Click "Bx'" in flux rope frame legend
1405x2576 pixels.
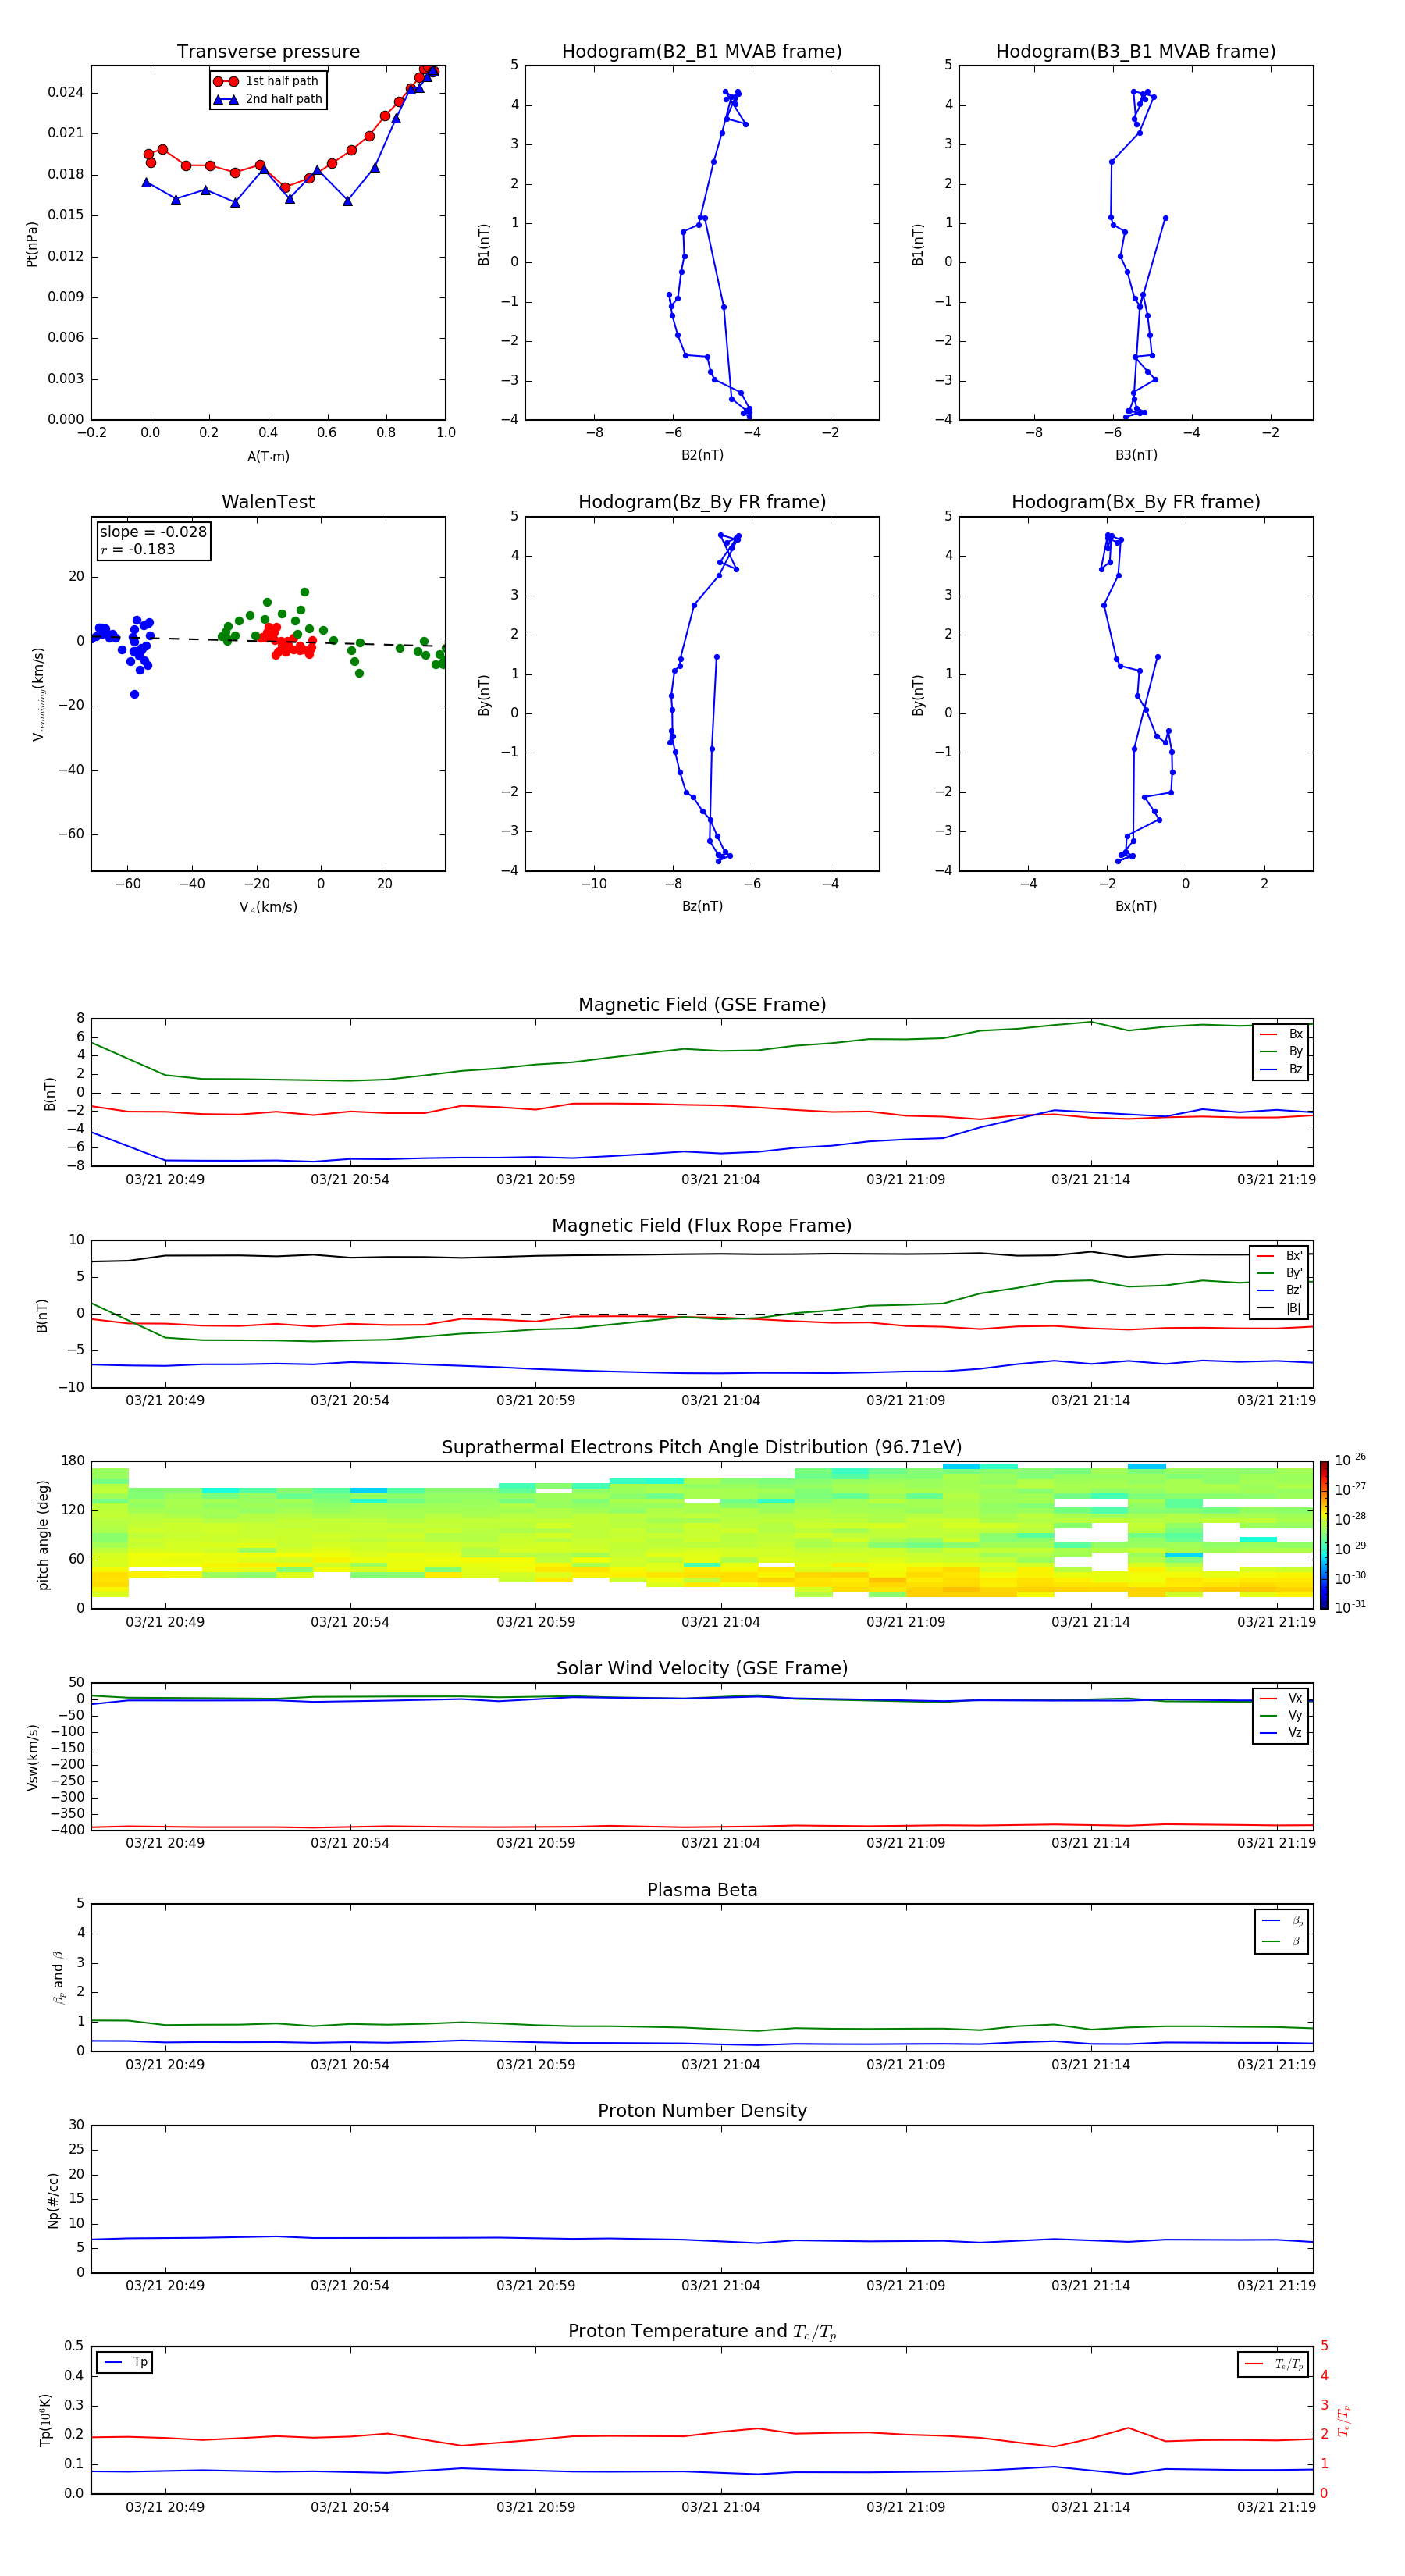pyautogui.click(x=1294, y=1256)
